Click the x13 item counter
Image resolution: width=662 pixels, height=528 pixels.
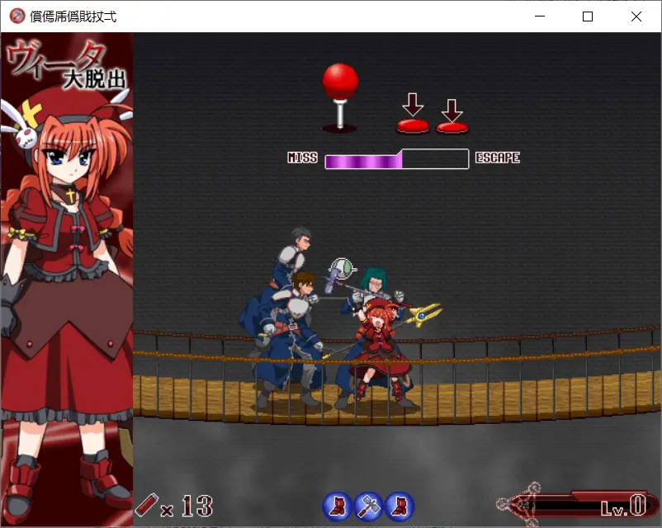[x=187, y=506]
